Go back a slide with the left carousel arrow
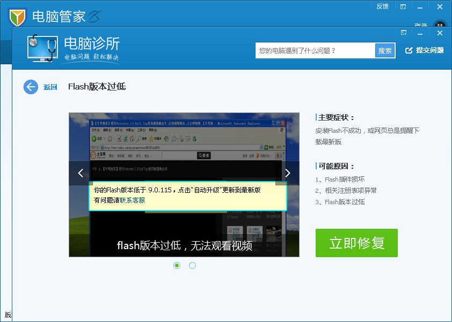This screenshot has width=452, height=322. (x=79, y=173)
